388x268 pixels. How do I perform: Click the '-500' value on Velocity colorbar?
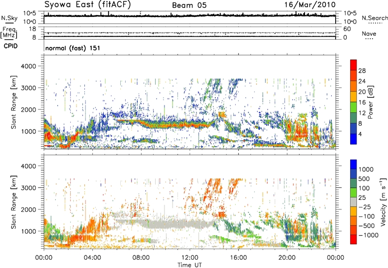tap(367, 226)
